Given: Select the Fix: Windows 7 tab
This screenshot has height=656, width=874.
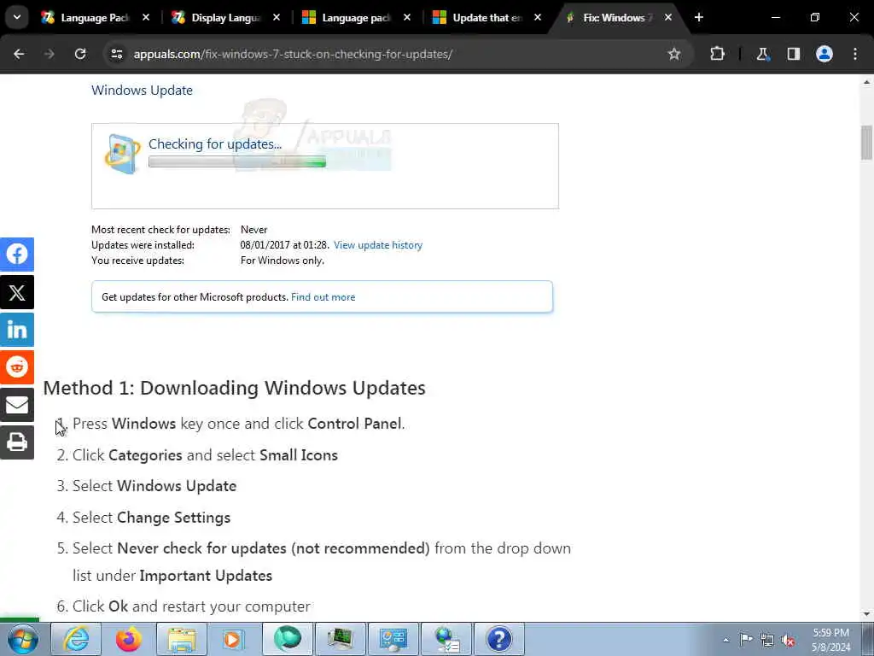Looking at the screenshot, I should point(618,18).
